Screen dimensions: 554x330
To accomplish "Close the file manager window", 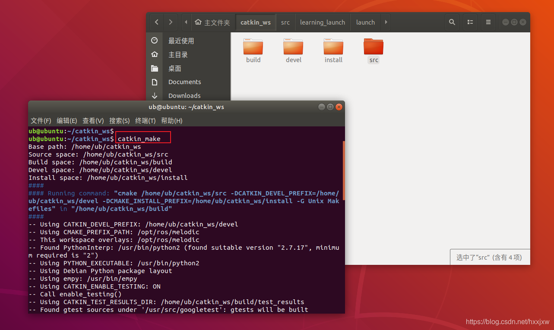I will point(523,22).
